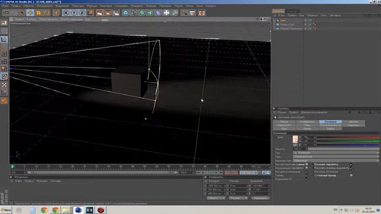
Task: Open Render Settings clapperboard icon
Action: (117, 12)
